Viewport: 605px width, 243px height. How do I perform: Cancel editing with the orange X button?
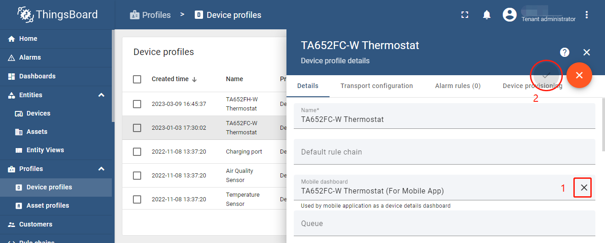(579, 75)
